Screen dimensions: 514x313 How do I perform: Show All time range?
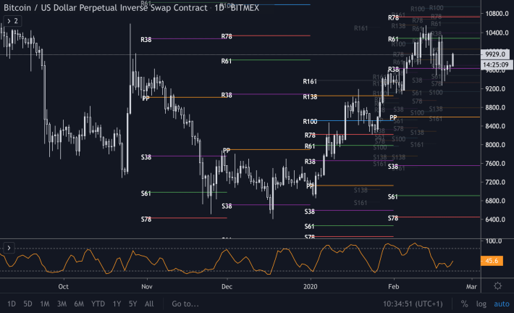(x=149, y=304)
